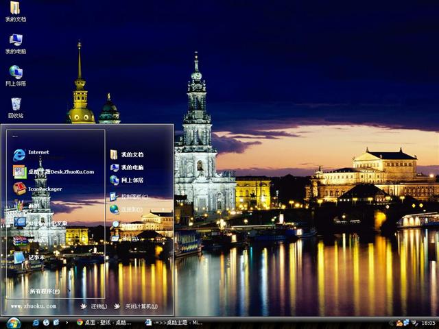Expand 所有程序(P) all programs list
This screenshot has width=439, height=329.
45,291
